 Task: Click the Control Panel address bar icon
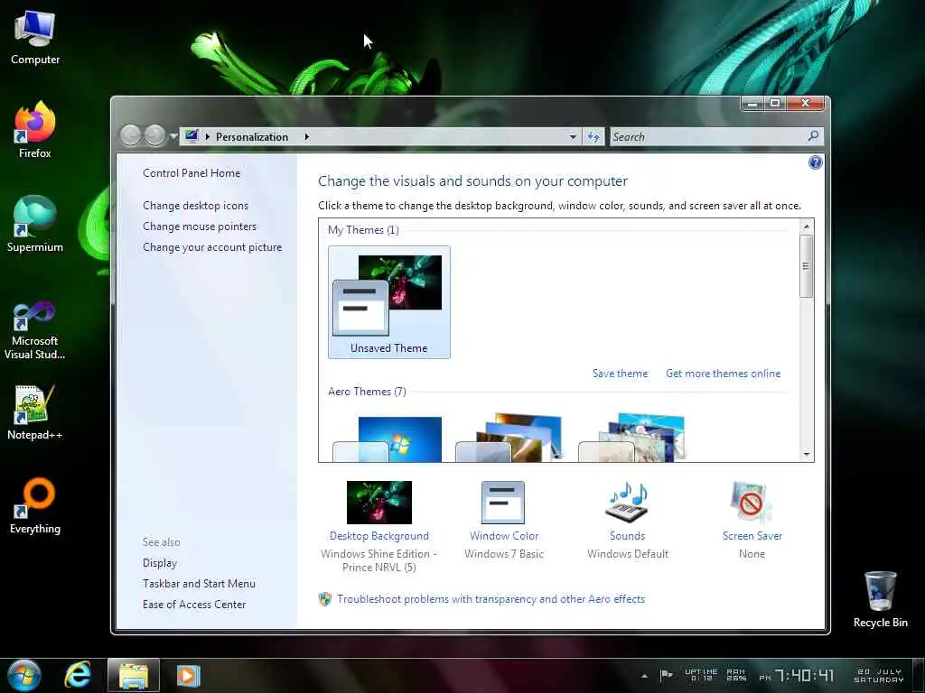[192, 136]
